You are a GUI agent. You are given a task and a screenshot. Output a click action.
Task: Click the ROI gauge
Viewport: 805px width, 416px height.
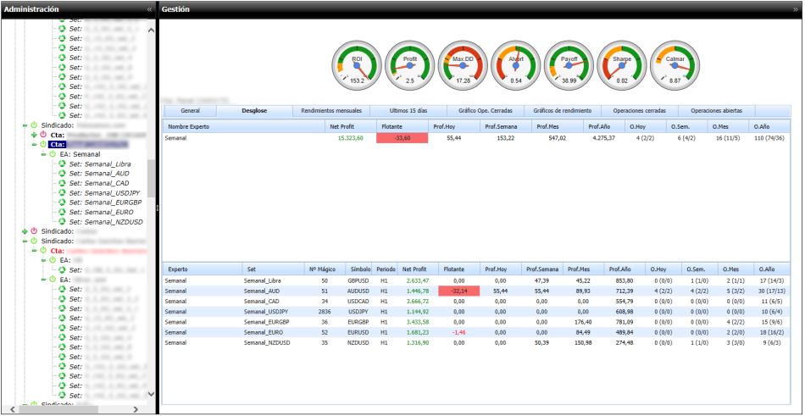pos(356,65)
